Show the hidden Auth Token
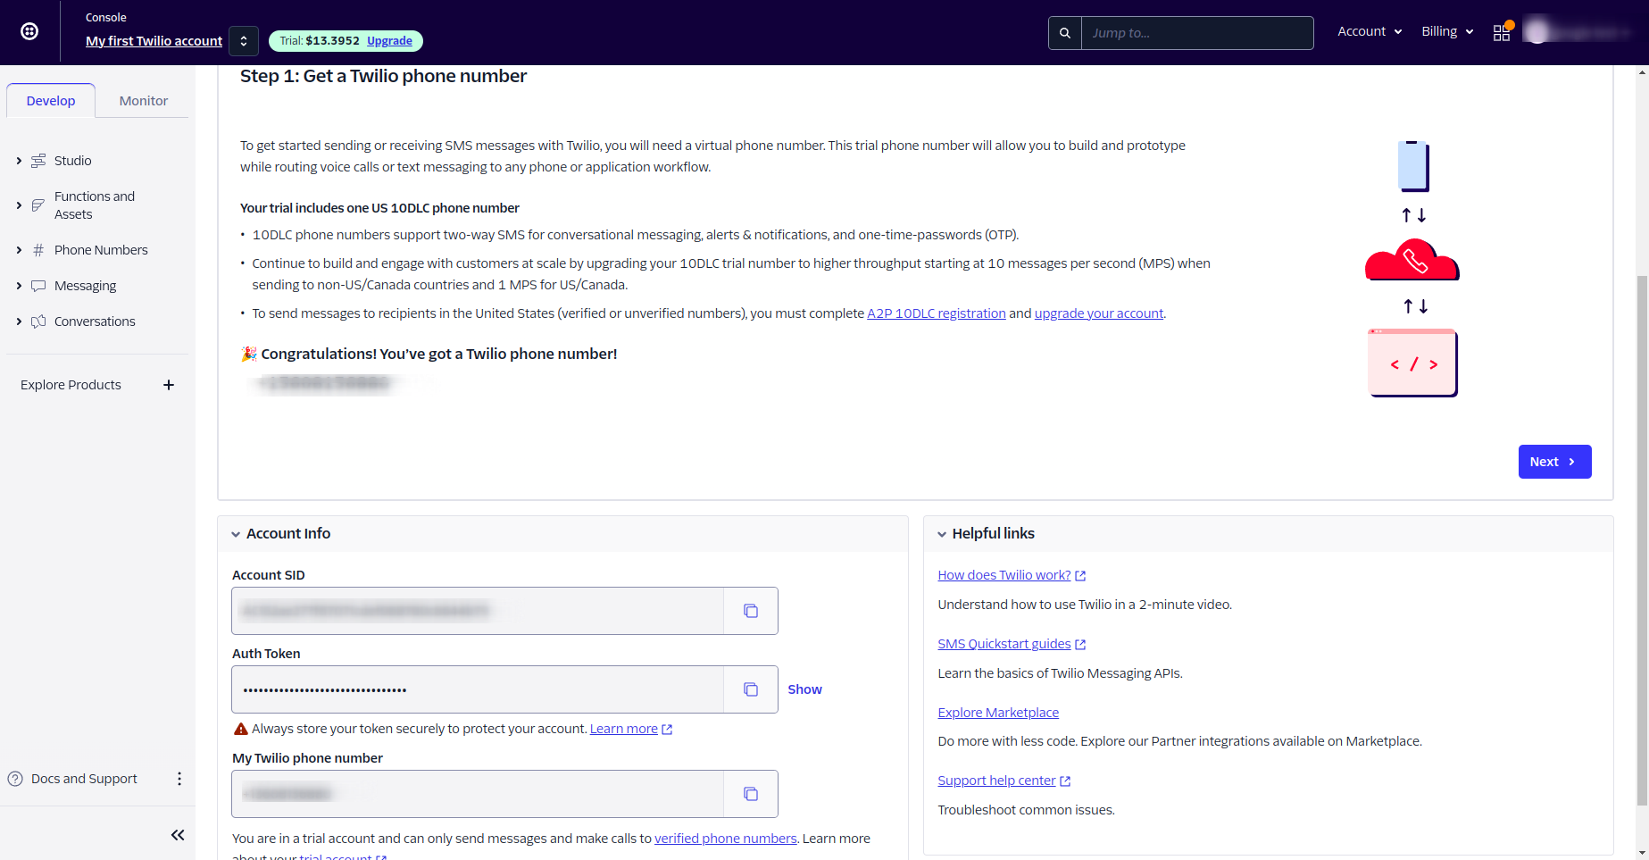Screen dimensions: 1649x860 point(804,689)
